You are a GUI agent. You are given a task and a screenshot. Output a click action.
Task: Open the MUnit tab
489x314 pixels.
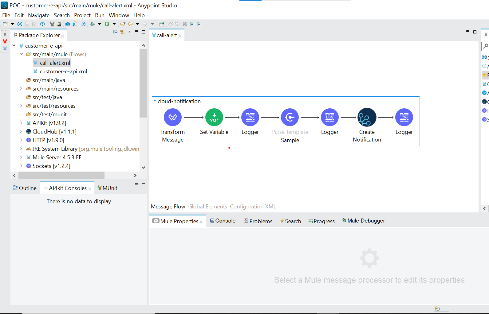click(x=107, y=188)
